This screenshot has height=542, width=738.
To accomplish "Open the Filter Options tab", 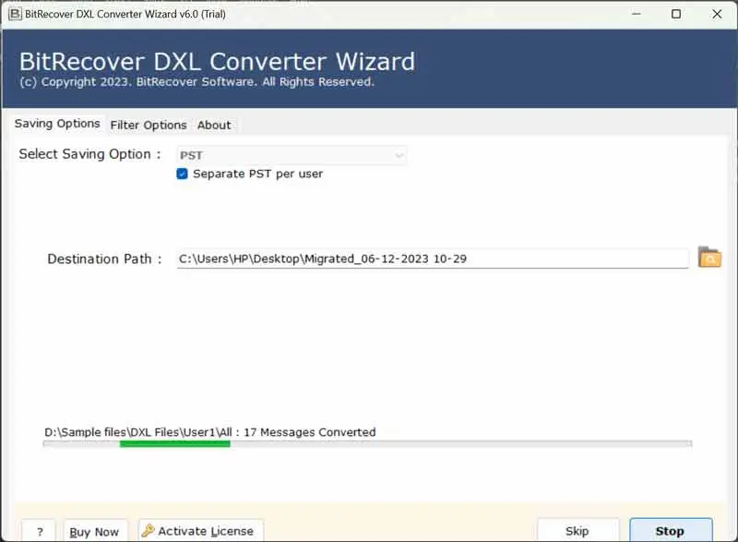I will click(x=148, y=125).
